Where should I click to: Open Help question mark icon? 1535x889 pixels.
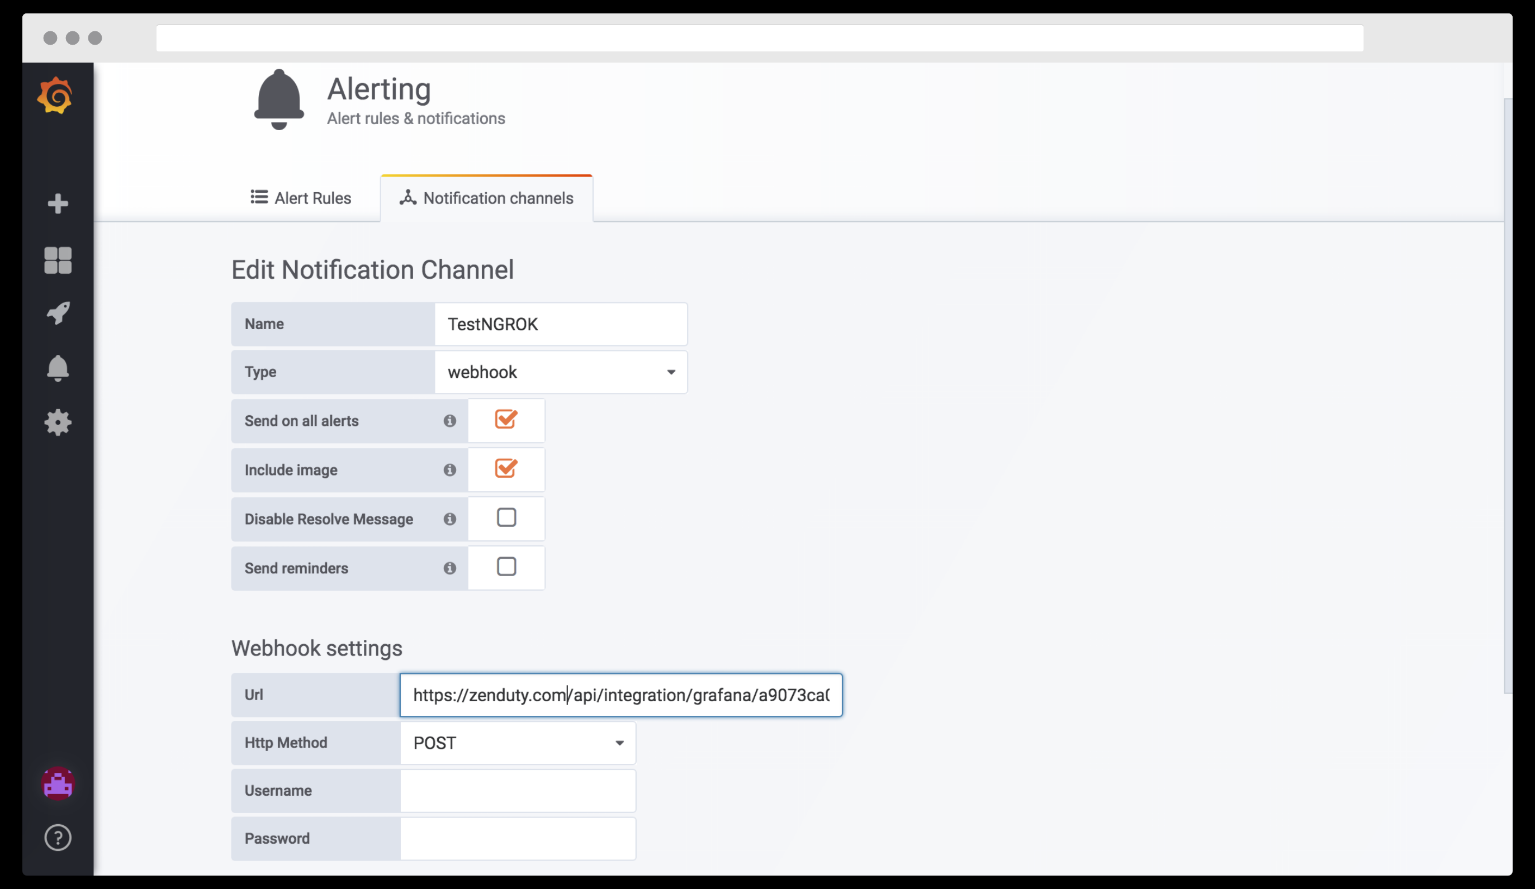(58, 837)
